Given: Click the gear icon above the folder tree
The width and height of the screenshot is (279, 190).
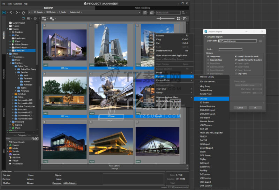Looking at the screenshot, I should click(35, 18).
